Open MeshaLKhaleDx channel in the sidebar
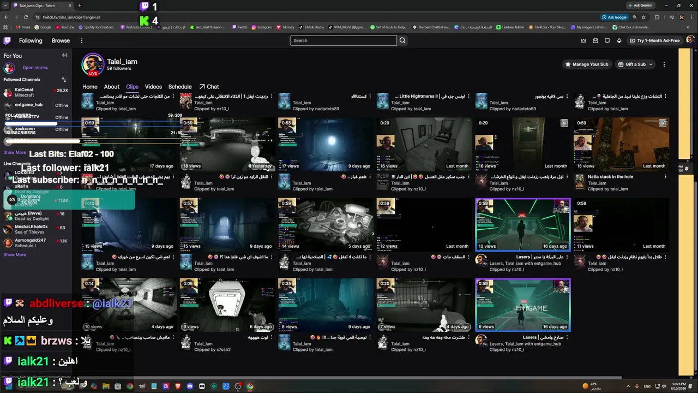The height and width of the screenshot is (393, 698). click(x=36, y=229)
